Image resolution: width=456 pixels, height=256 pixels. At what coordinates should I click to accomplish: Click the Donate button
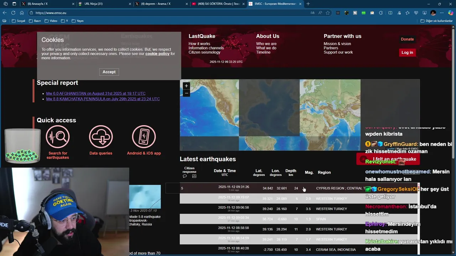[x=407, y=39]
